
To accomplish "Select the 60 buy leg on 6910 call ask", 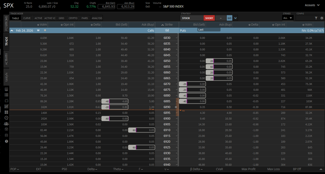I will coord(142,130).
